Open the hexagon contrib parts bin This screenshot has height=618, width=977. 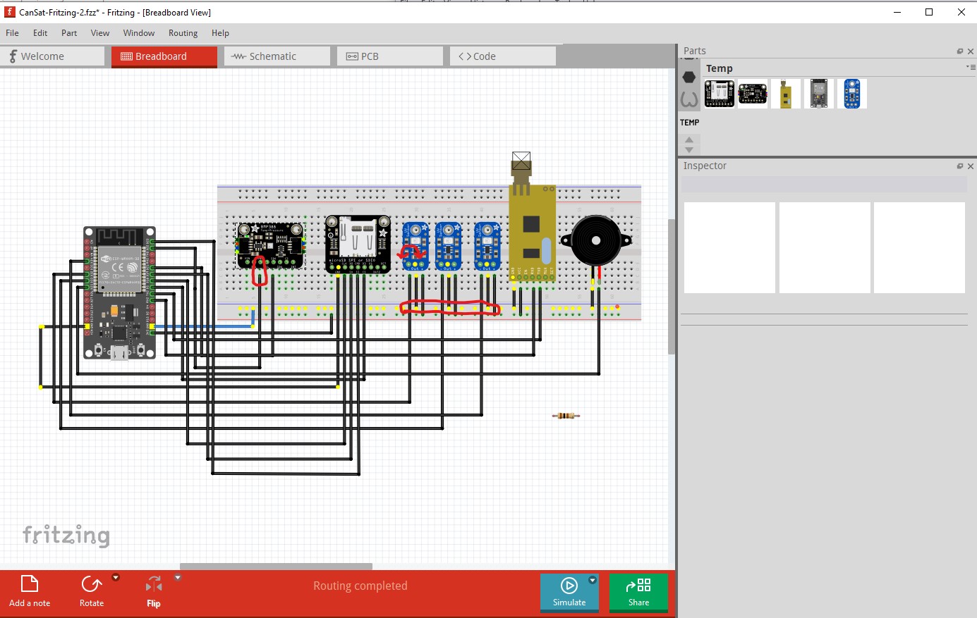689,77
